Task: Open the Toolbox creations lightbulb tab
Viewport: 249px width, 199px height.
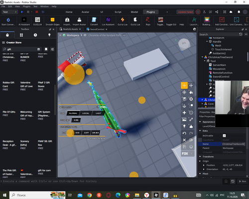Action: (49, 35)
